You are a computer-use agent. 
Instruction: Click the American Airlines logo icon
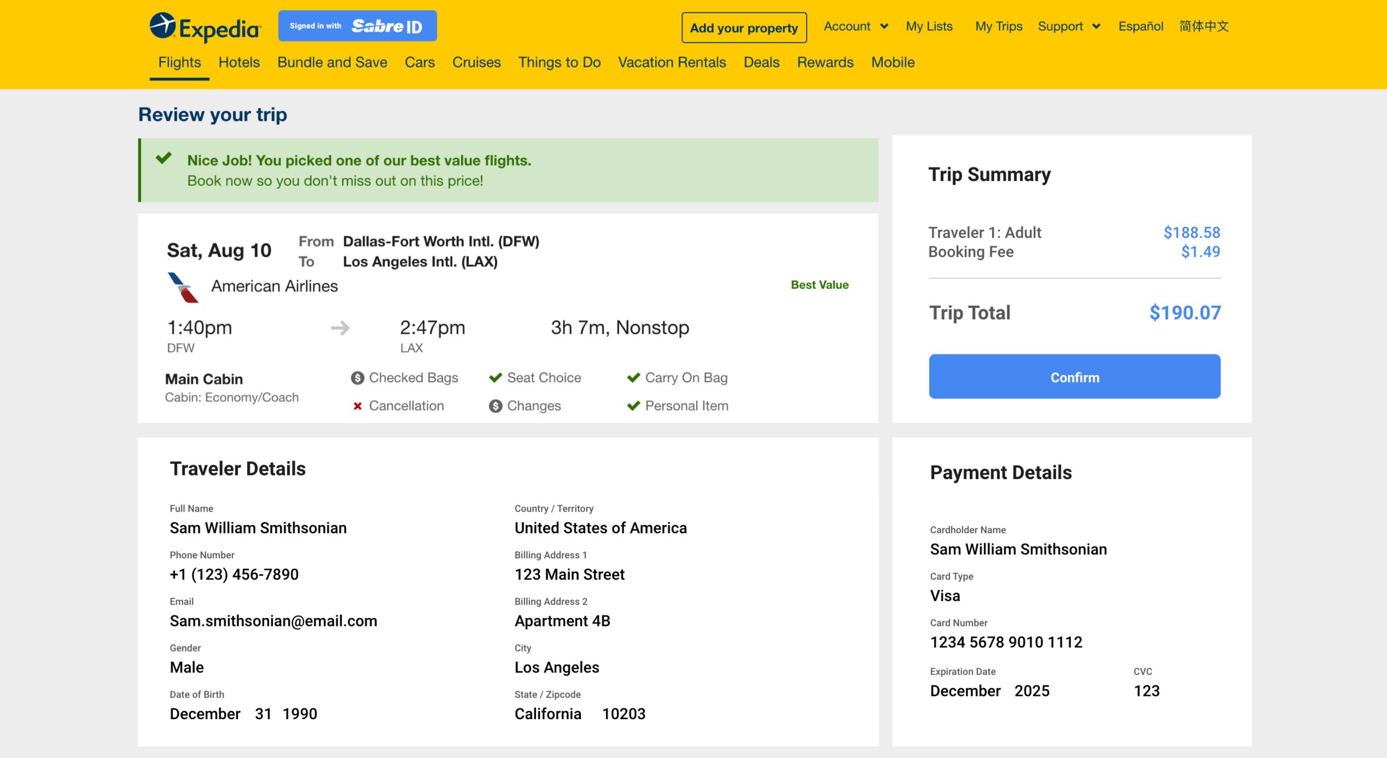[183, 287]
